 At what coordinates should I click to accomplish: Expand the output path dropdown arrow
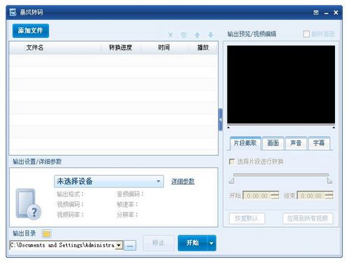coord(119,245)
